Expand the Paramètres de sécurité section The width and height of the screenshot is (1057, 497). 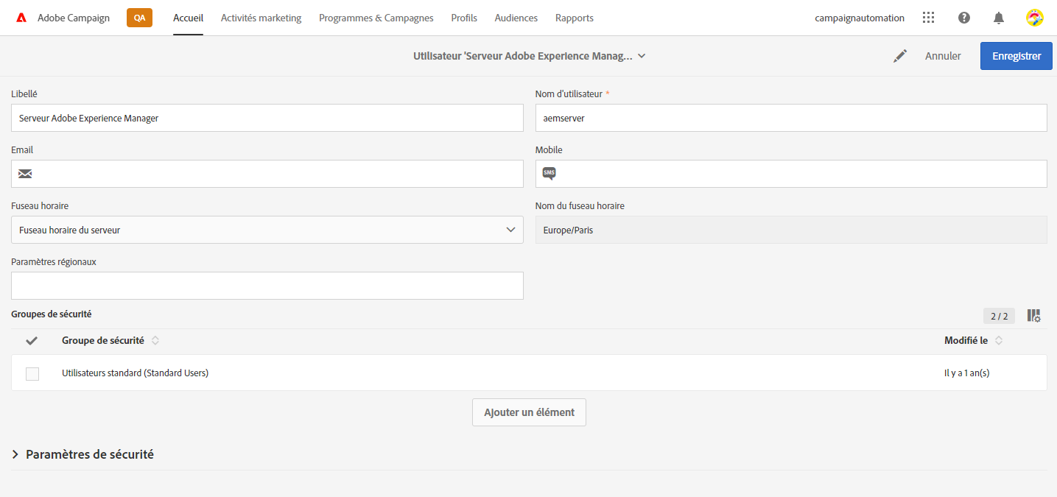click(x=15, y=454)
